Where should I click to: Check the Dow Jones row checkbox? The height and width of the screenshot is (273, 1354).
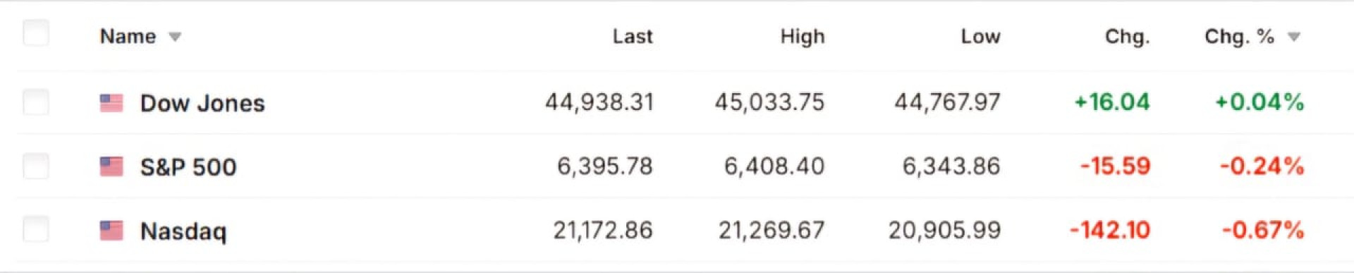[x=36, y=102]
